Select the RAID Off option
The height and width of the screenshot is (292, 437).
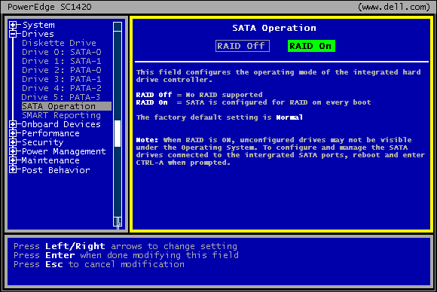click(243, 46)
